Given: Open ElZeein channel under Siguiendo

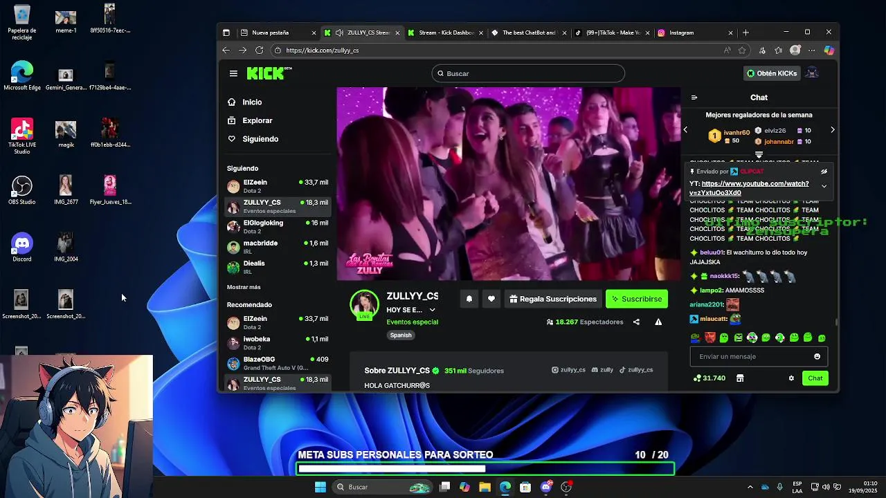Looking at the screenshot, I should (x=277, y=186).
